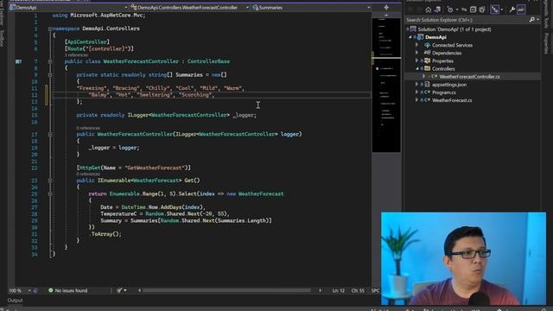
Task: Toggle Preview Selected Items icon
Action: tap(521, 10)
